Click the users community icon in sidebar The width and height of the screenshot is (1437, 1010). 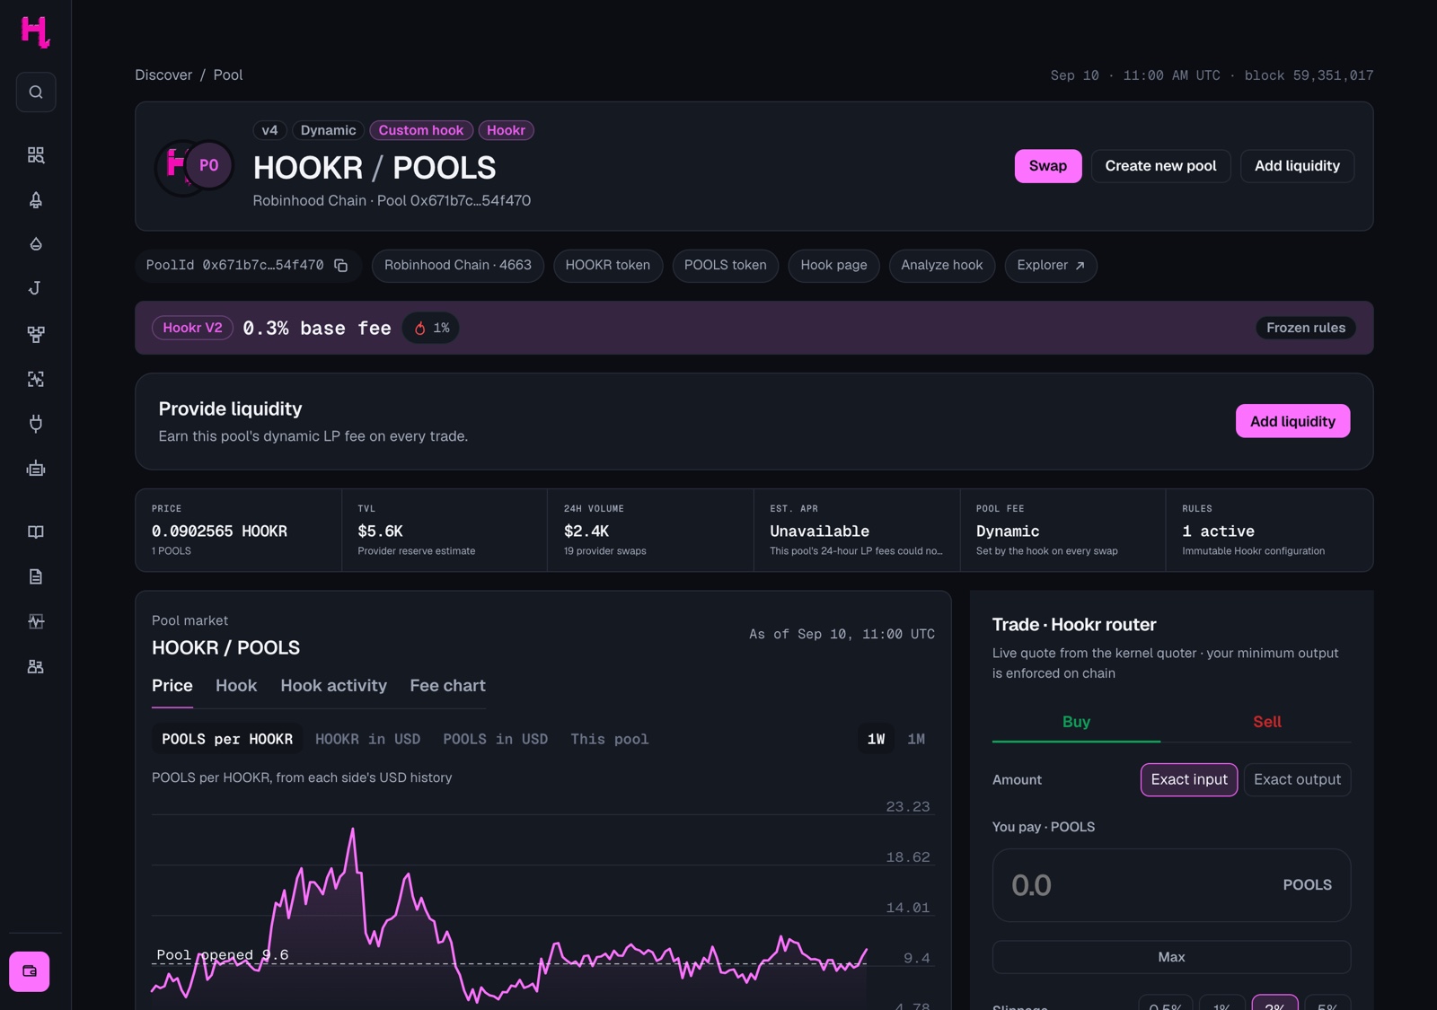pyautogui.click(x=36, y=666)
